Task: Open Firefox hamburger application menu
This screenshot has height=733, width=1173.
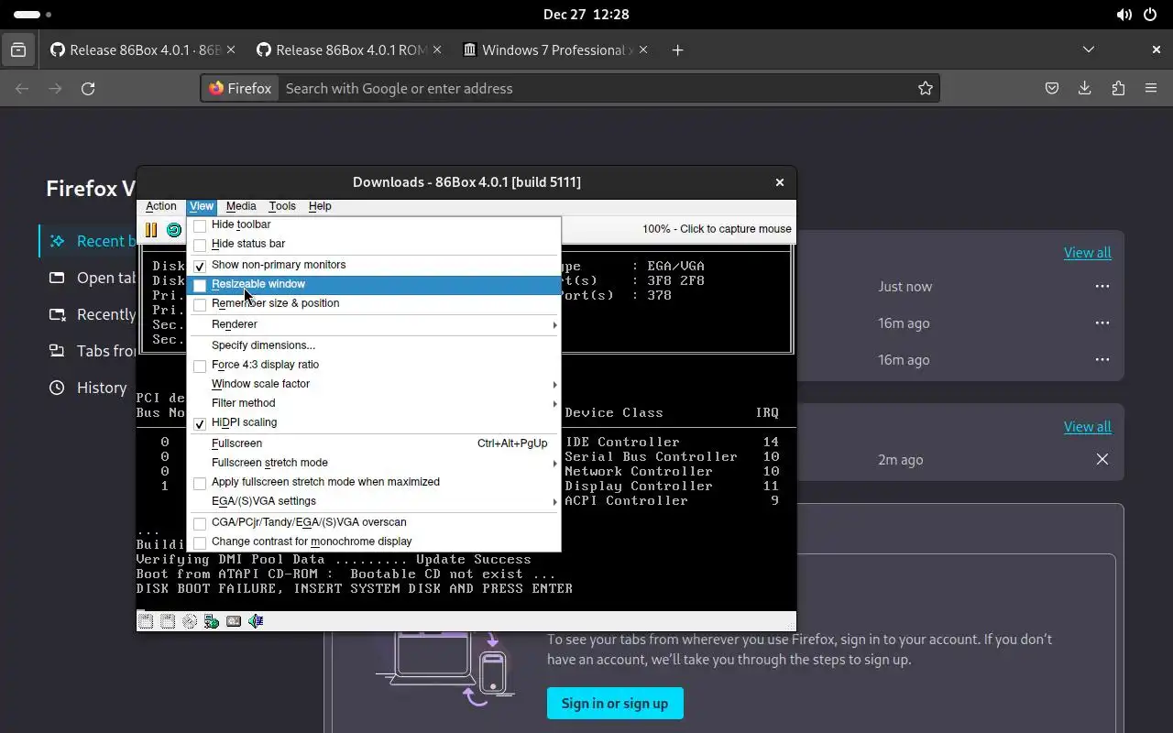Action: (x=1151, y=89)
